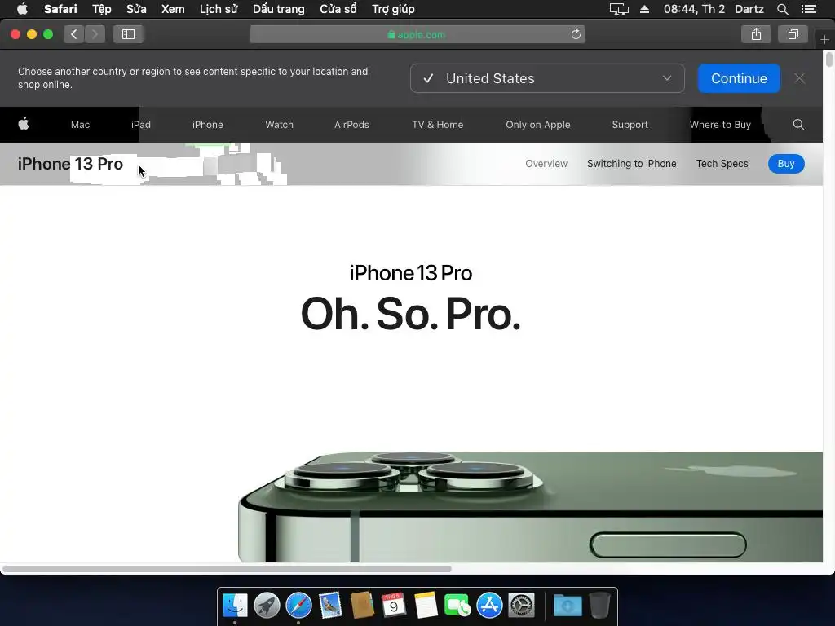Click the screen mirroring display icon
The height and width of the screenshot is (626, 835).
point(619,9)
